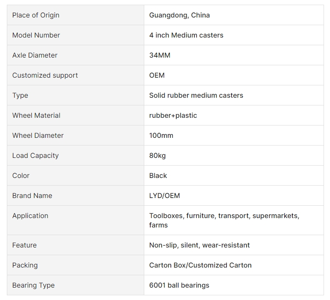
Task: Click the Application row label
Action: coord(30,216)
